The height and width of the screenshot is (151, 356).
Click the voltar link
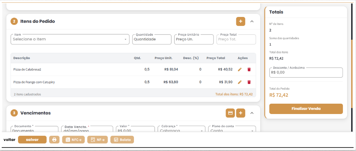(10, 140)
